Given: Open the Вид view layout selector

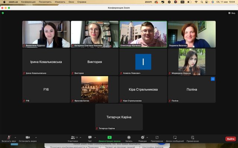Looking at the screenshot, I should 231,13.
